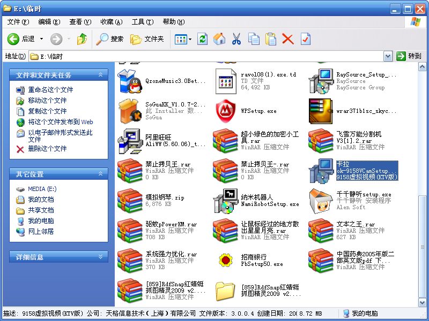429x321 pixels.
Task: Open MEDIA (E:) drive link
Action: click(x=42, y=189)
